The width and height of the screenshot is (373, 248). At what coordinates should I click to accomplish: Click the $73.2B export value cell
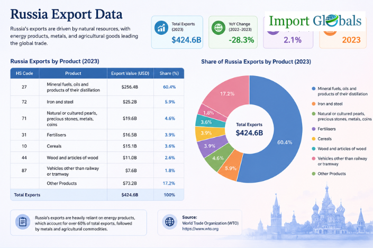click(x=130, y=183)
